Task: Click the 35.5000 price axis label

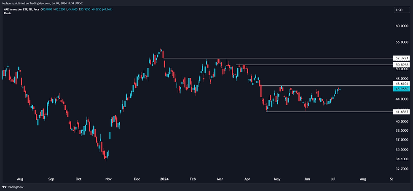Action: pyautogui.click(x=401, y=149)
